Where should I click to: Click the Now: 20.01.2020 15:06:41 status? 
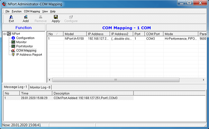(x=22, y=125)
